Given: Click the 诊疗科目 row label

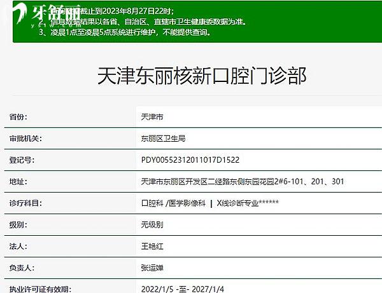Looking at the screenshot, I should point(25,203).
